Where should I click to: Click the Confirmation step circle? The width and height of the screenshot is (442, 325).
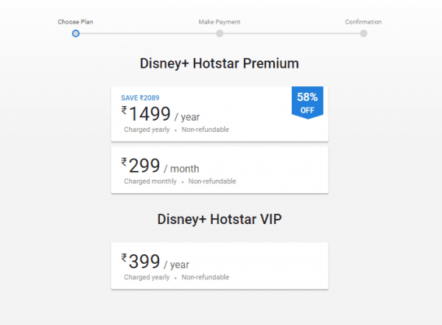[363, 33]
